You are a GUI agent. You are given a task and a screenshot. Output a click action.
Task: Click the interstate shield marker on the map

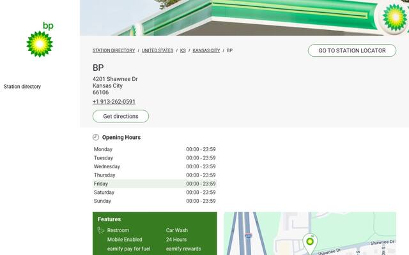pyautogui.click(x=249, y=236)
